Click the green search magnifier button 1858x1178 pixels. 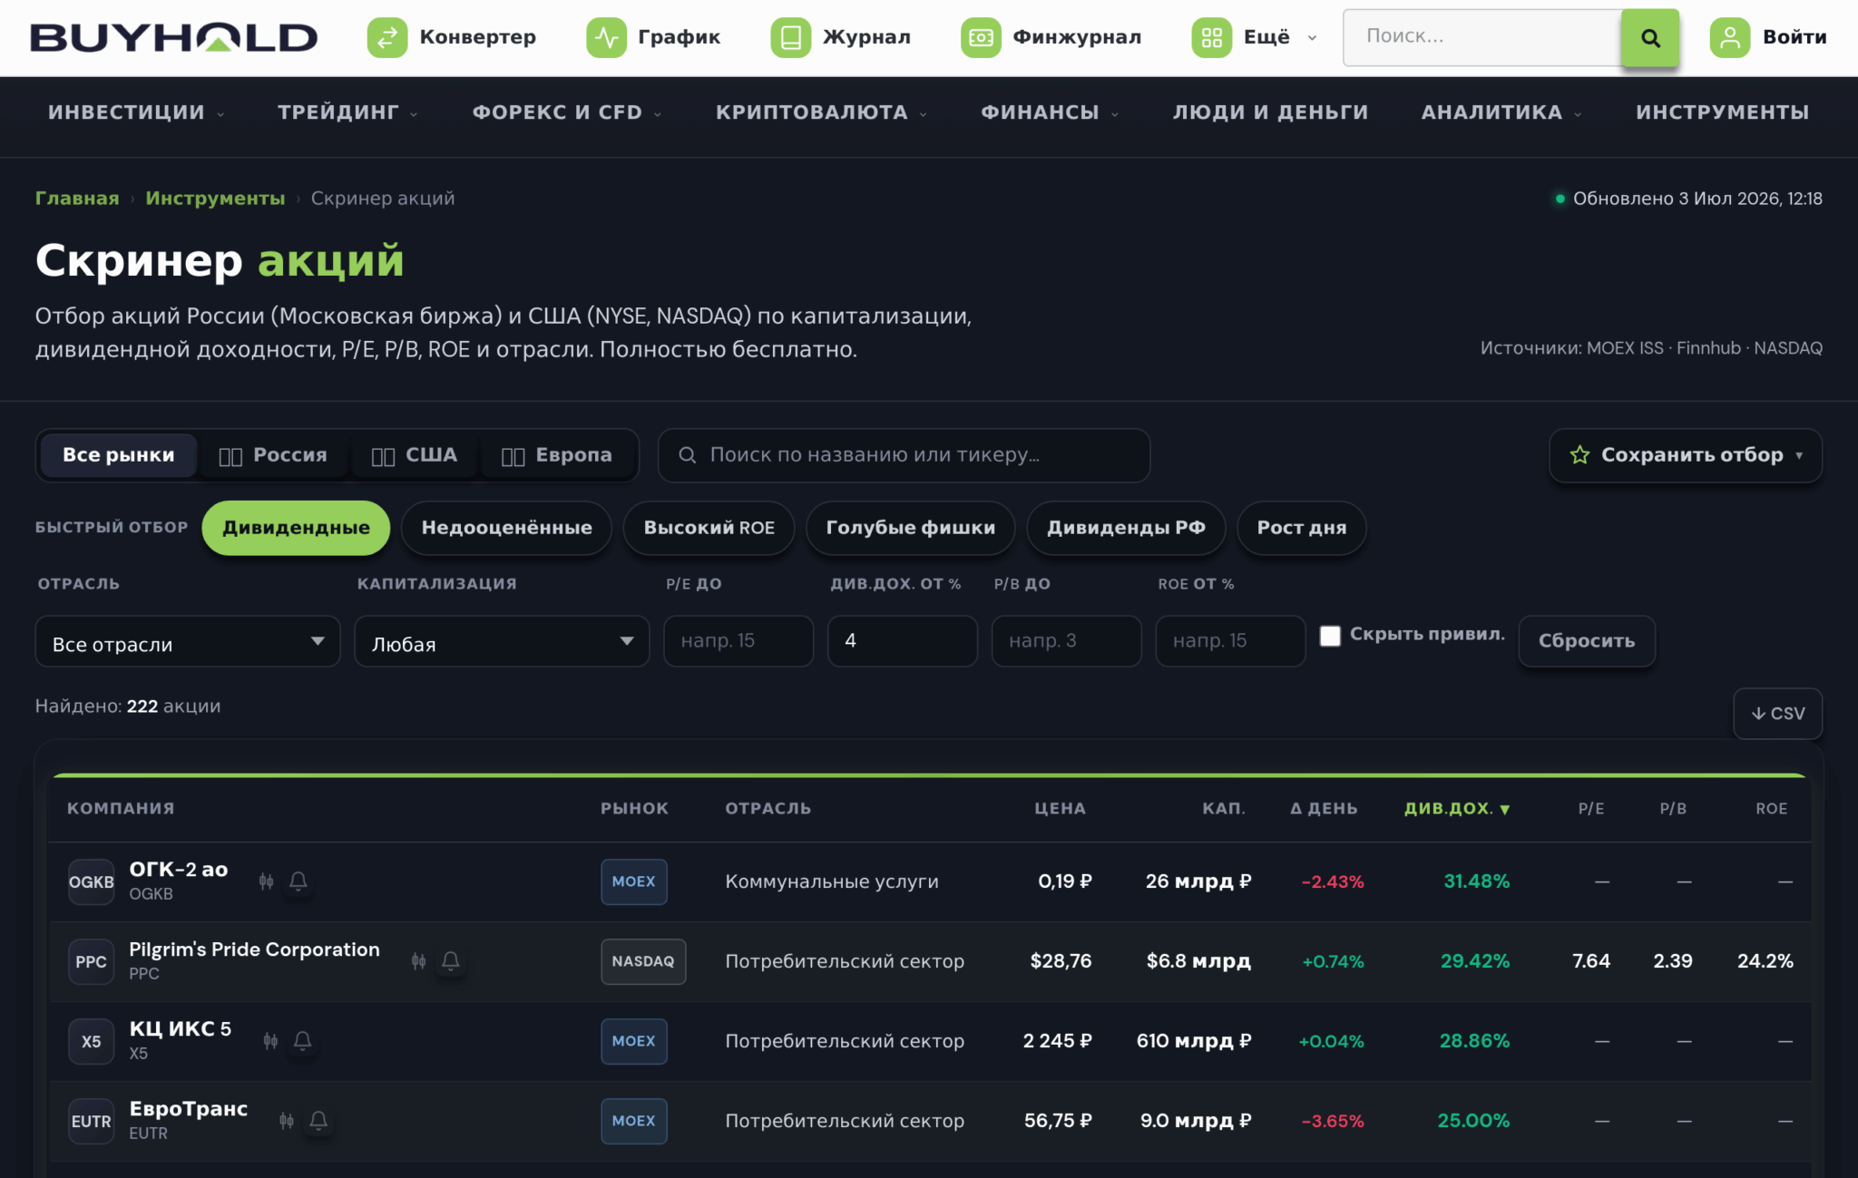(1649, 37)
